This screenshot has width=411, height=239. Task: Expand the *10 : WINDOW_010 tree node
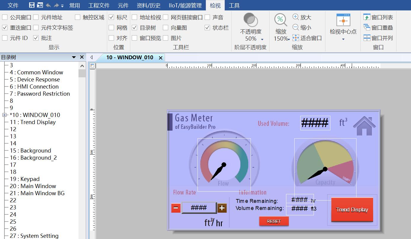tap(4, 115)
